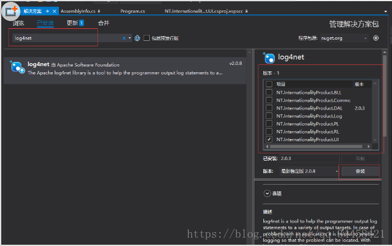This screenshot has width=392, height=246.
Task: Open the UI.csproj.vspscc document tab
Action: 204,11
